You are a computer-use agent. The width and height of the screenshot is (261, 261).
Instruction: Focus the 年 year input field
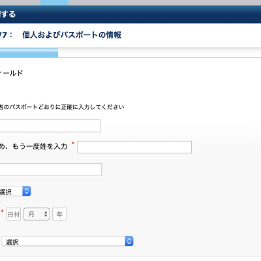click(x=59, y=214)
